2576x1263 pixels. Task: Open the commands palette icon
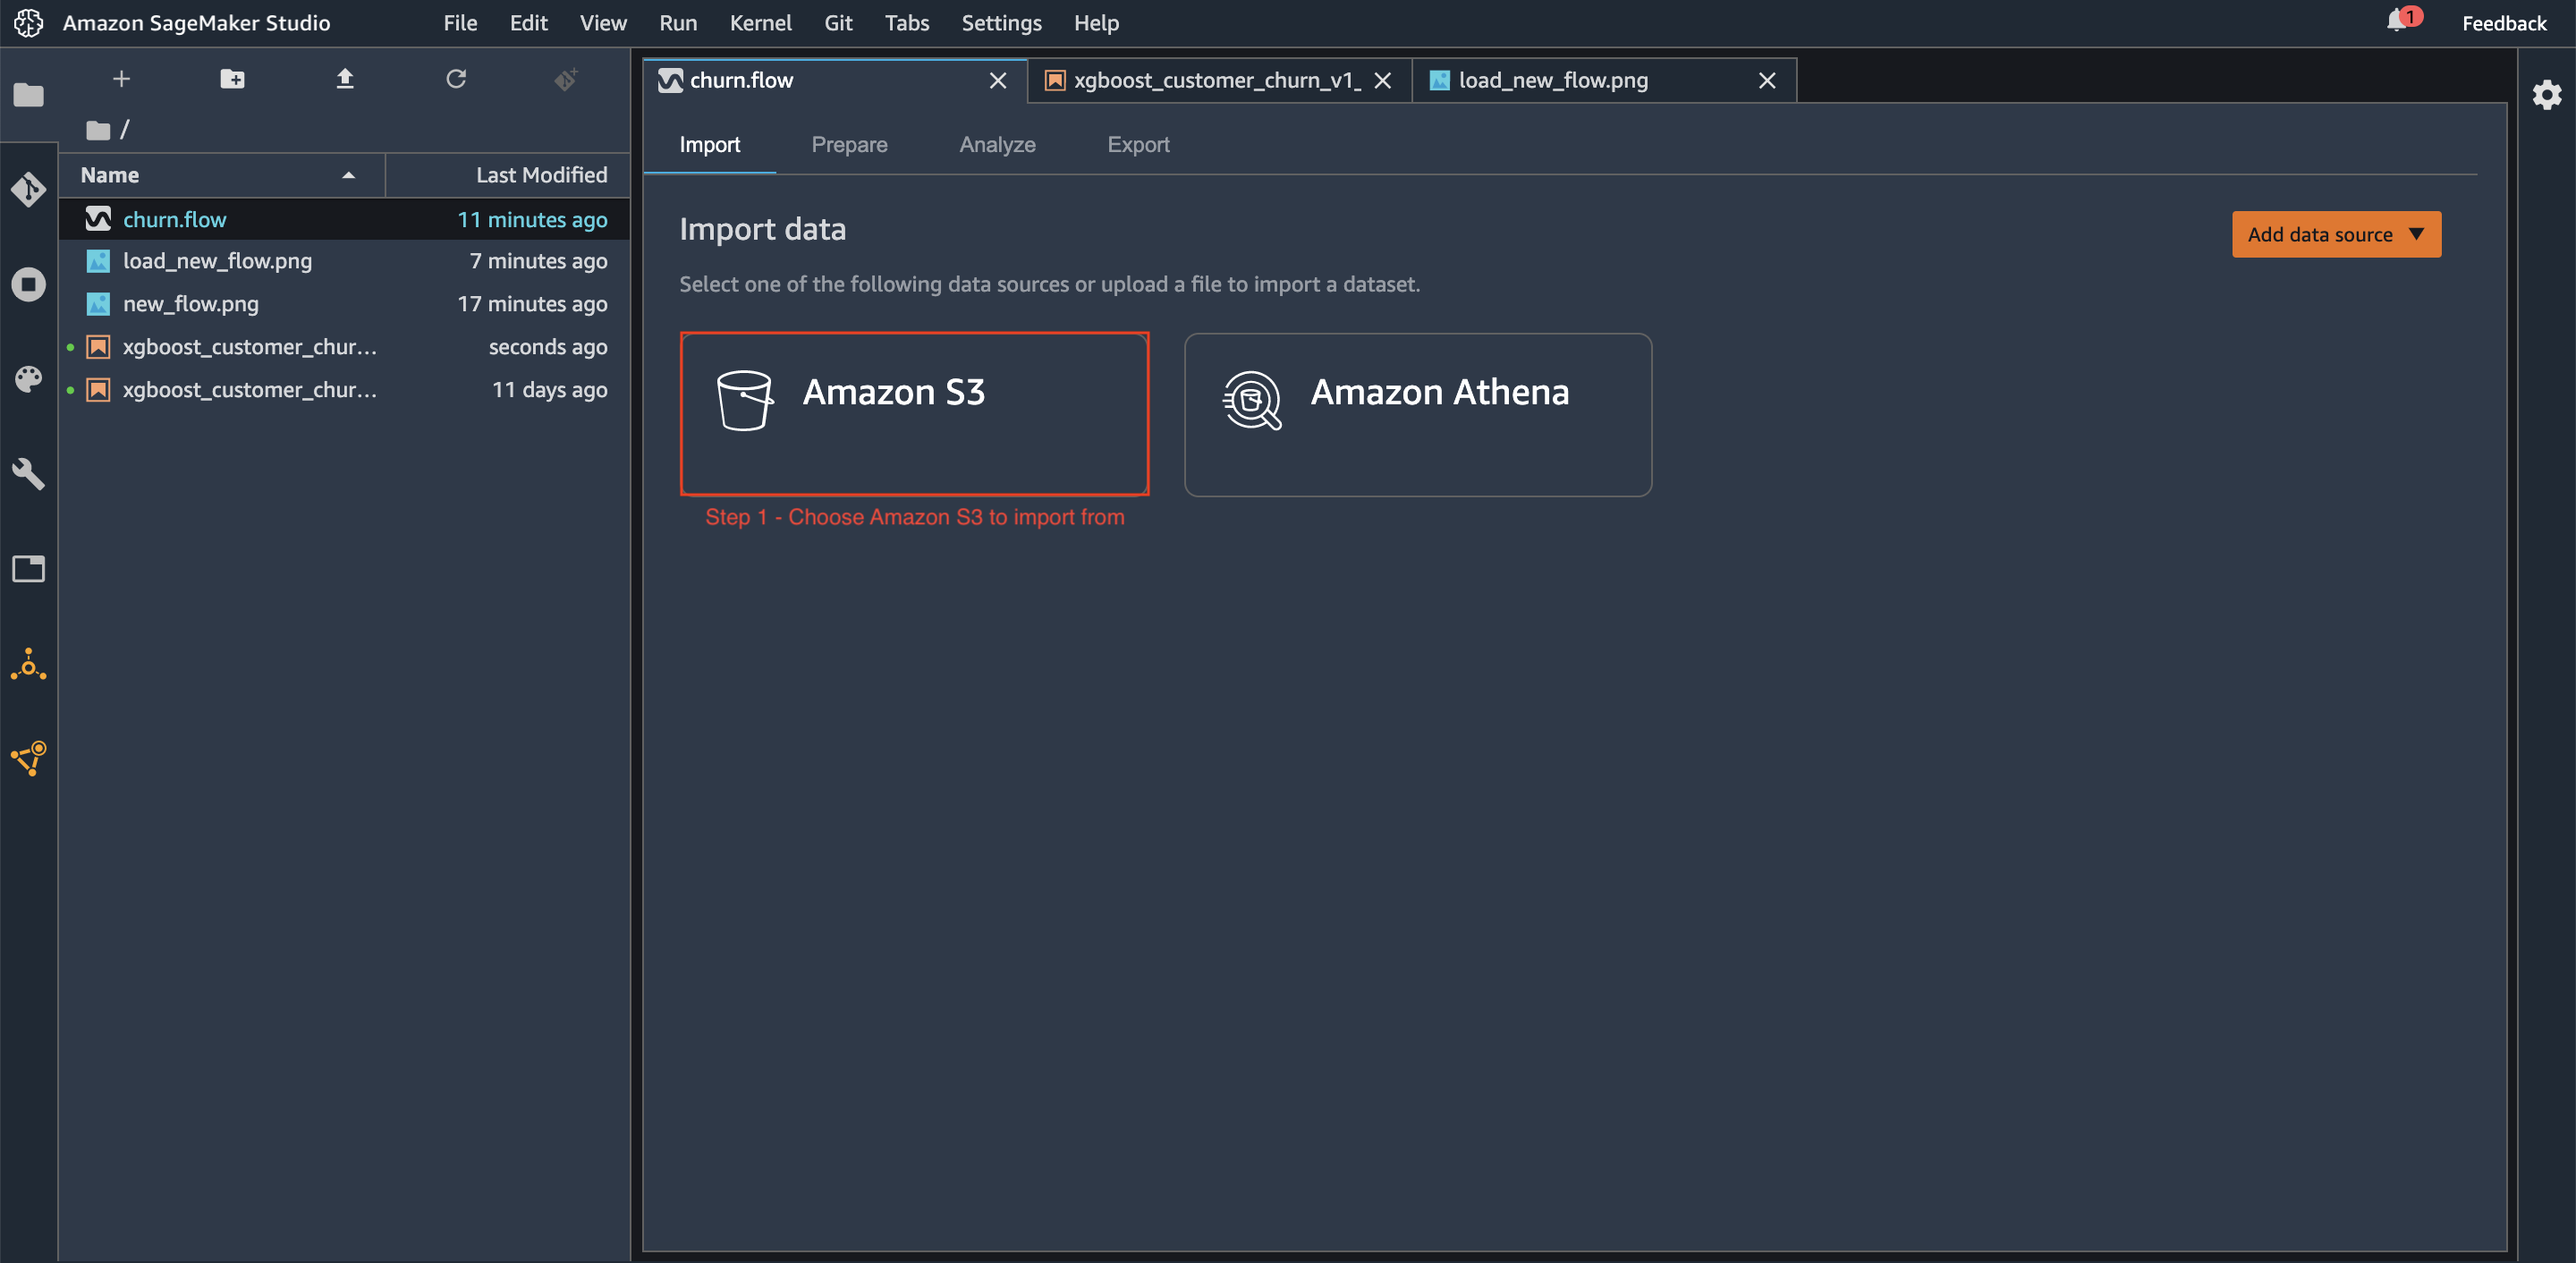pos(28,379)
